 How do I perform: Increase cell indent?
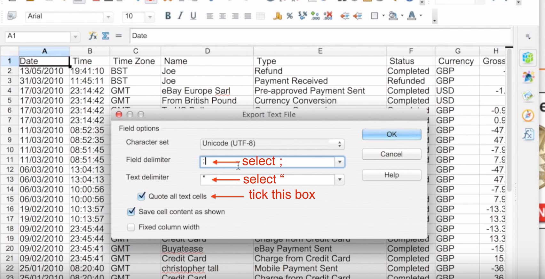(x=358, y=16)
